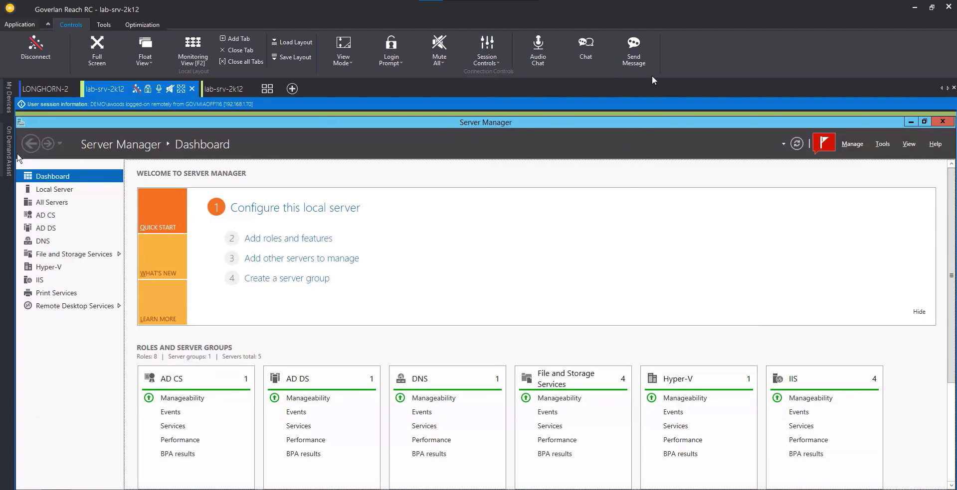Click Add other servers to manage
The image size is (957, 490).
302,258
